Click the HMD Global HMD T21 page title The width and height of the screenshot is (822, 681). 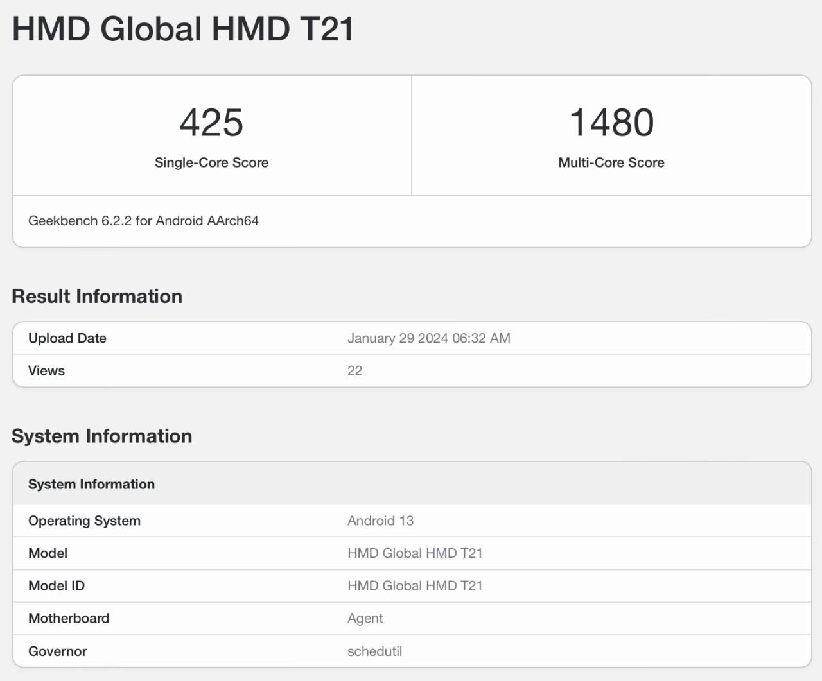183,30
